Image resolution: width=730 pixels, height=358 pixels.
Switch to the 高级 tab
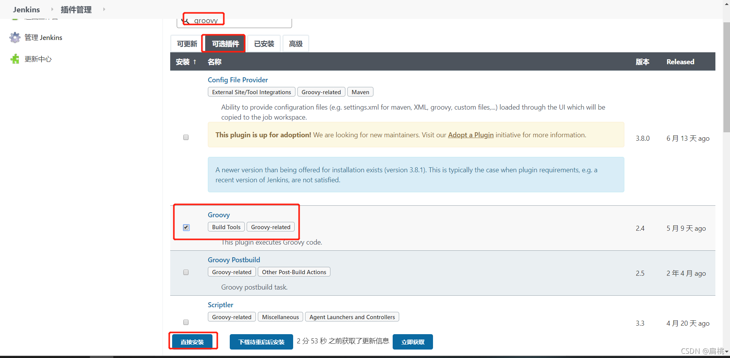tap(296, 44)
